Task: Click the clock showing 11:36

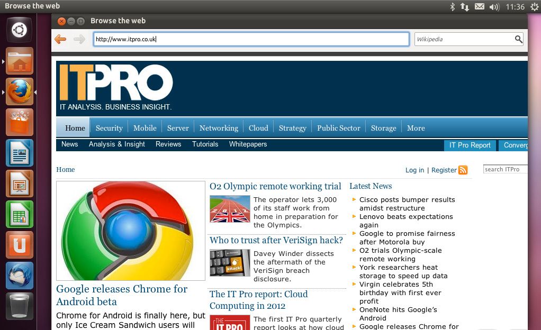Action: pos(515,7)
